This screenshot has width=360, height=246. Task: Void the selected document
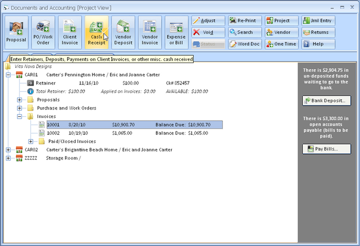tap(208, 32)
